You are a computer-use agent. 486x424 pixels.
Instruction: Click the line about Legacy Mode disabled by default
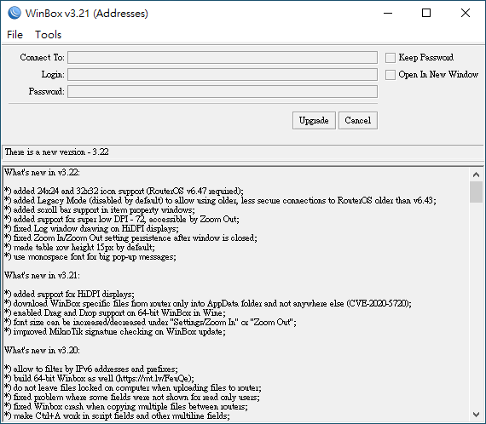point(220,201)
